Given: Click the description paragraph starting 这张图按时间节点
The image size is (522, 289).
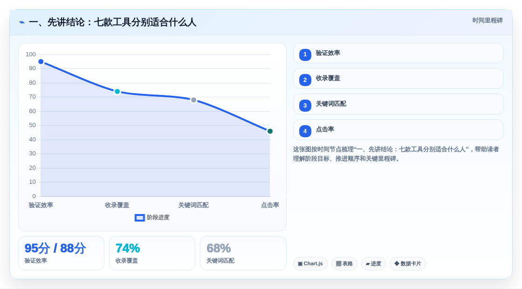Looking at the screenshot, I should pyautogui.click(x=396, y=154).
